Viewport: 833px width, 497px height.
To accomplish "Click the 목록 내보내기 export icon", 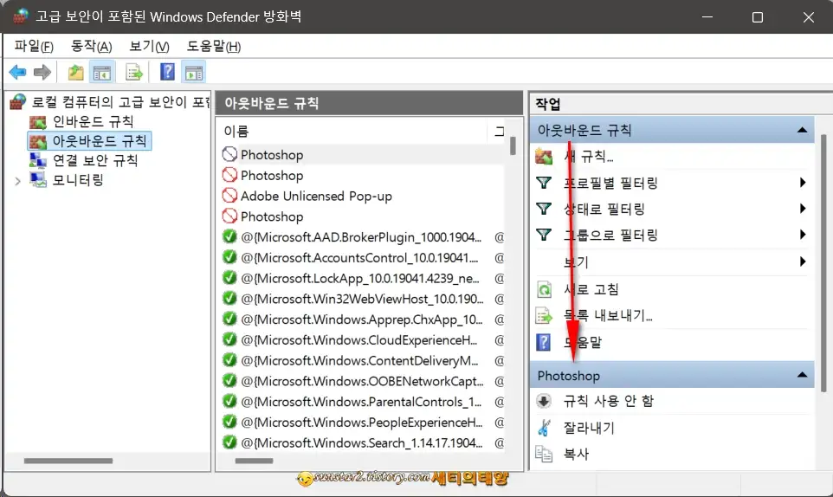I will 544,316.
